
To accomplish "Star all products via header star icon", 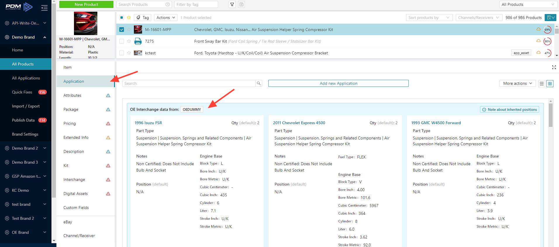I will [x=129, y=18].
